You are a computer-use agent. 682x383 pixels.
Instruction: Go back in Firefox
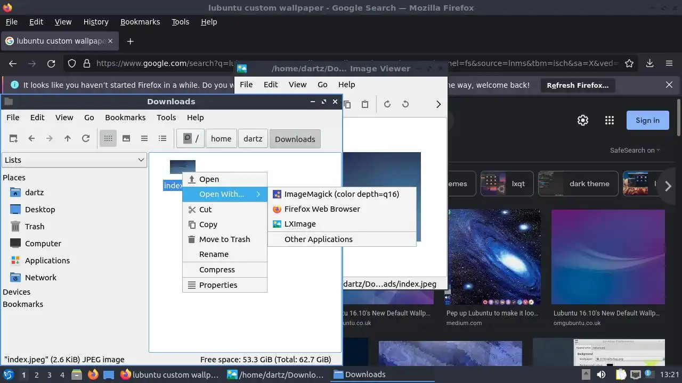pyautogui.click(x=13, y=63)
